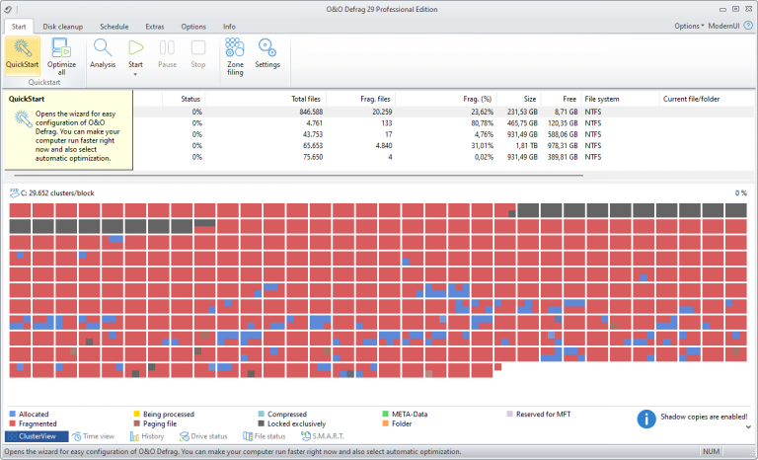The height and width of the screenshot is (460, 758).
Task: Click the blue info icon for shadow copies
Action: click(x=646, y=419)
